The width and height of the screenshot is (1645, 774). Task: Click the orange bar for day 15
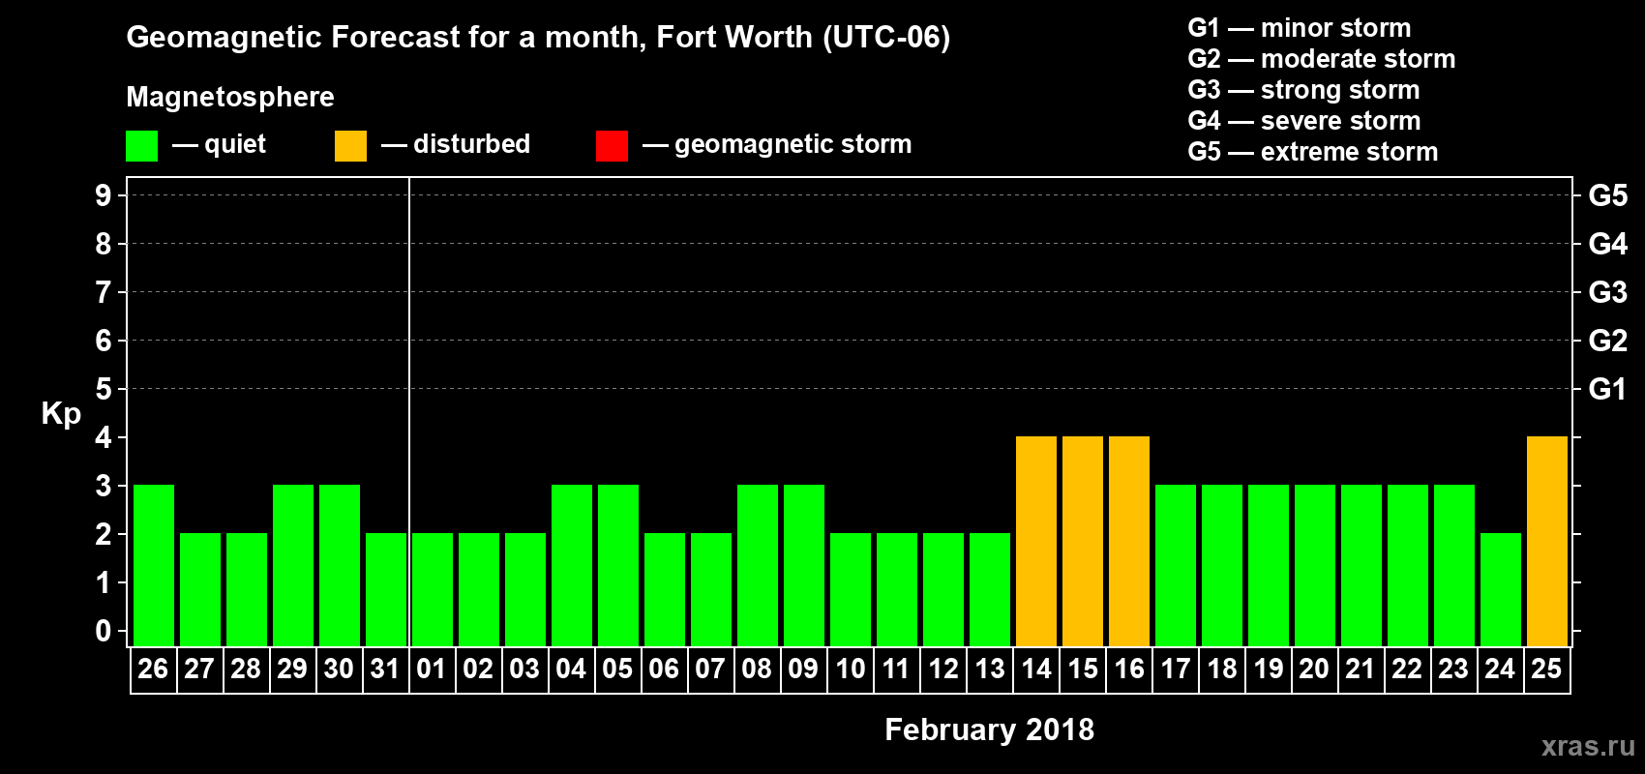click(x=1083, y=541)
